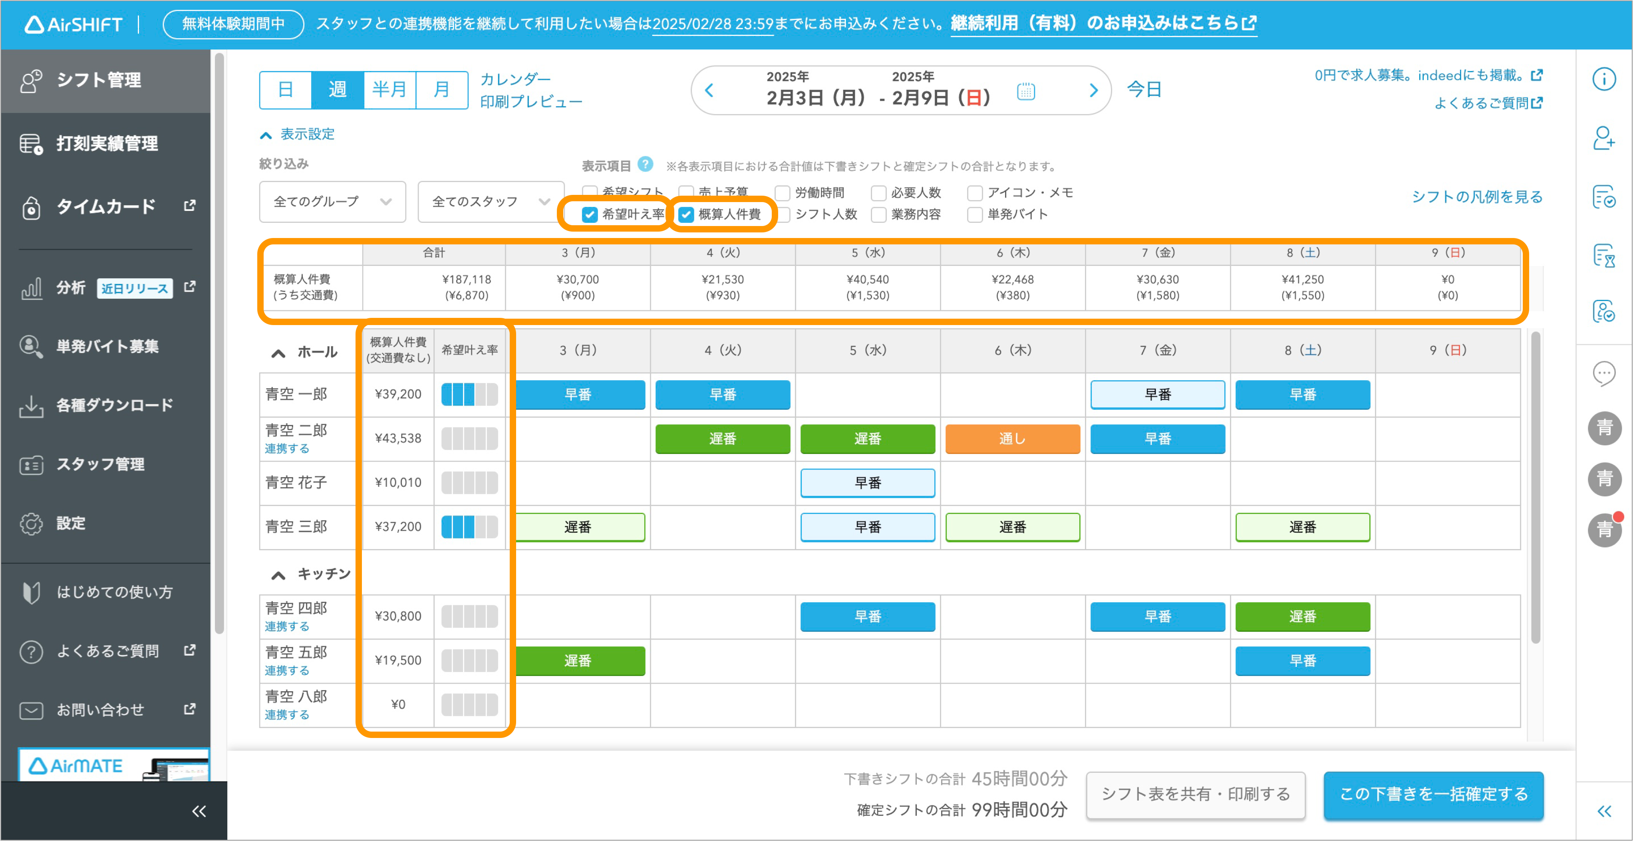Click 青空 三郎's 希望叶え率 bar
The height and width of the screenshot is (841, 1633).
[x=469, y=527]
